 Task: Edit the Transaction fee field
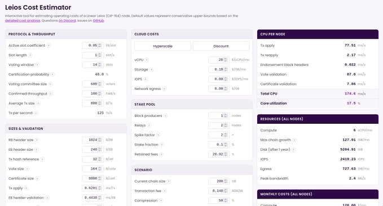219,191
